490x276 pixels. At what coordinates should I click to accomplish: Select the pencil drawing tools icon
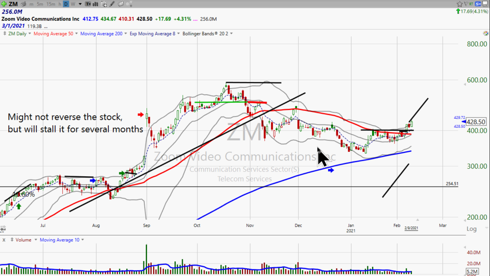coord(112,4)
